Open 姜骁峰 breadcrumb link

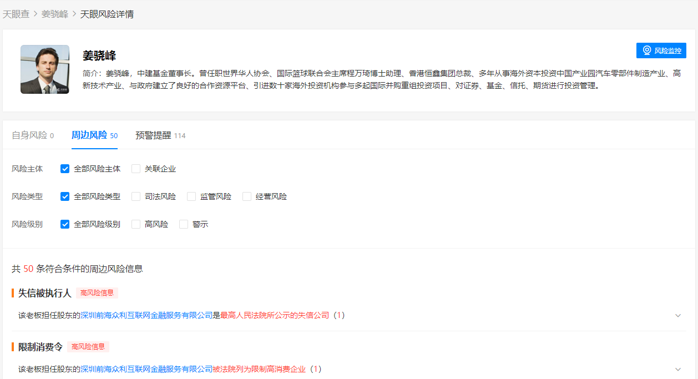pyautogui.click(x=55, y=14)
